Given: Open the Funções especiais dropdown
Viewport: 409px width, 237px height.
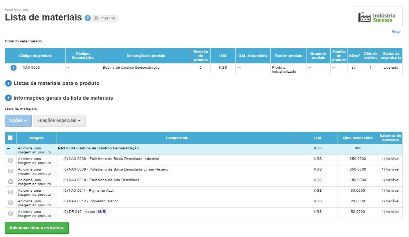Looking at the screenshot, I should pos(59,121).
